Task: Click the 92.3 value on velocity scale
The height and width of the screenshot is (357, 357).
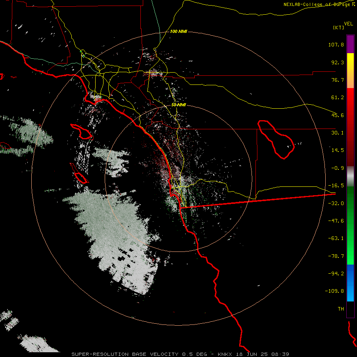Action: click(338, 62)
